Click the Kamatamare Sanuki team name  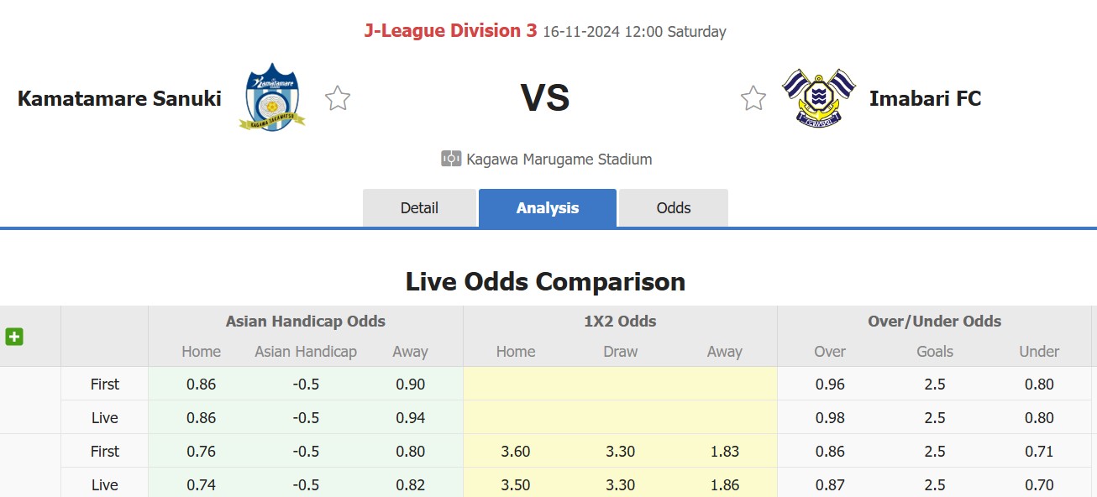tap(119, 98)
